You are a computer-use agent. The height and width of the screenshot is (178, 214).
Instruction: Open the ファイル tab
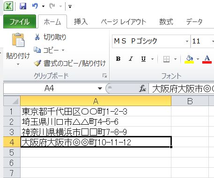(20, 21)
